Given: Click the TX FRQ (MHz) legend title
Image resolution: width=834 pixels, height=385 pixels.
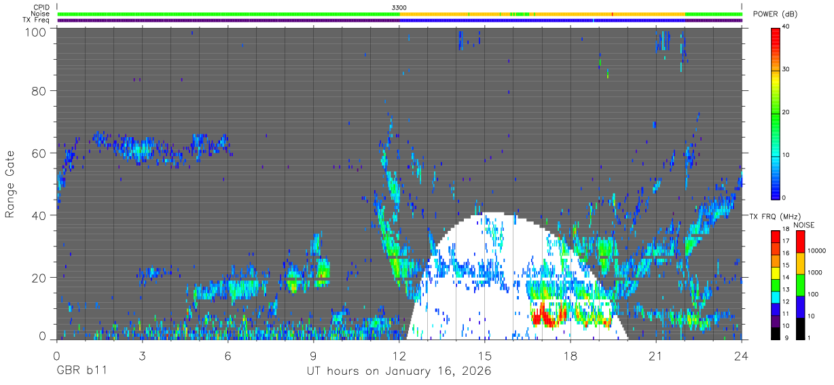Looking at the screenshot, I should coord(776,216).
